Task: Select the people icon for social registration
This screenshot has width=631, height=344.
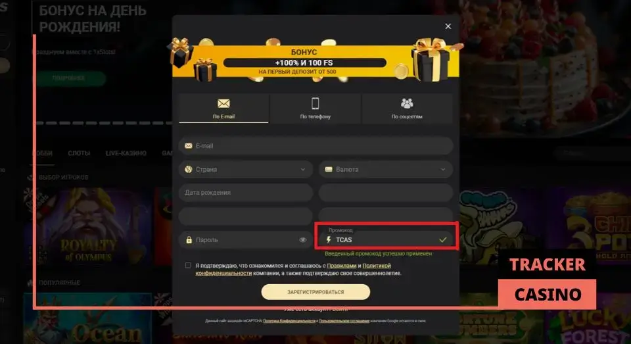Action: coord(407,103)
